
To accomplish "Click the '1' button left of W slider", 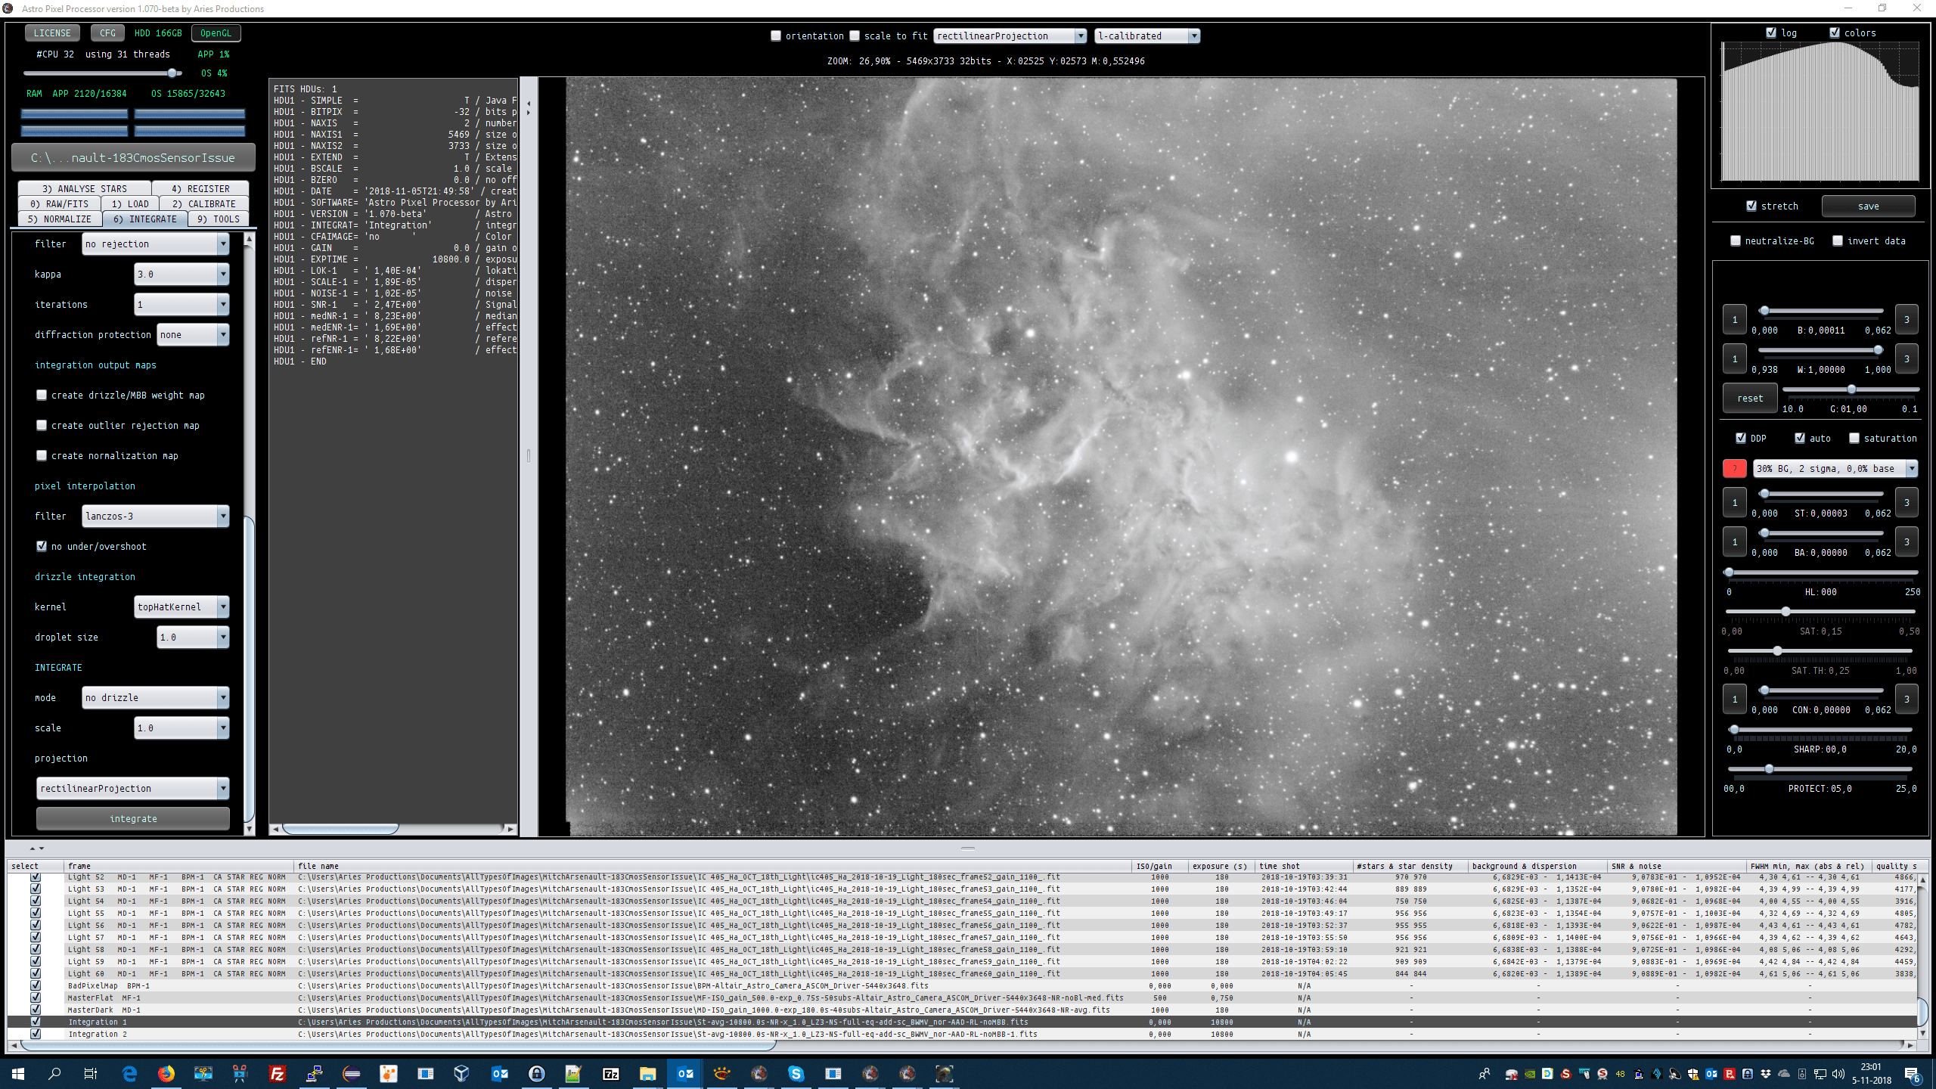I will click(x=1734, y=359).
